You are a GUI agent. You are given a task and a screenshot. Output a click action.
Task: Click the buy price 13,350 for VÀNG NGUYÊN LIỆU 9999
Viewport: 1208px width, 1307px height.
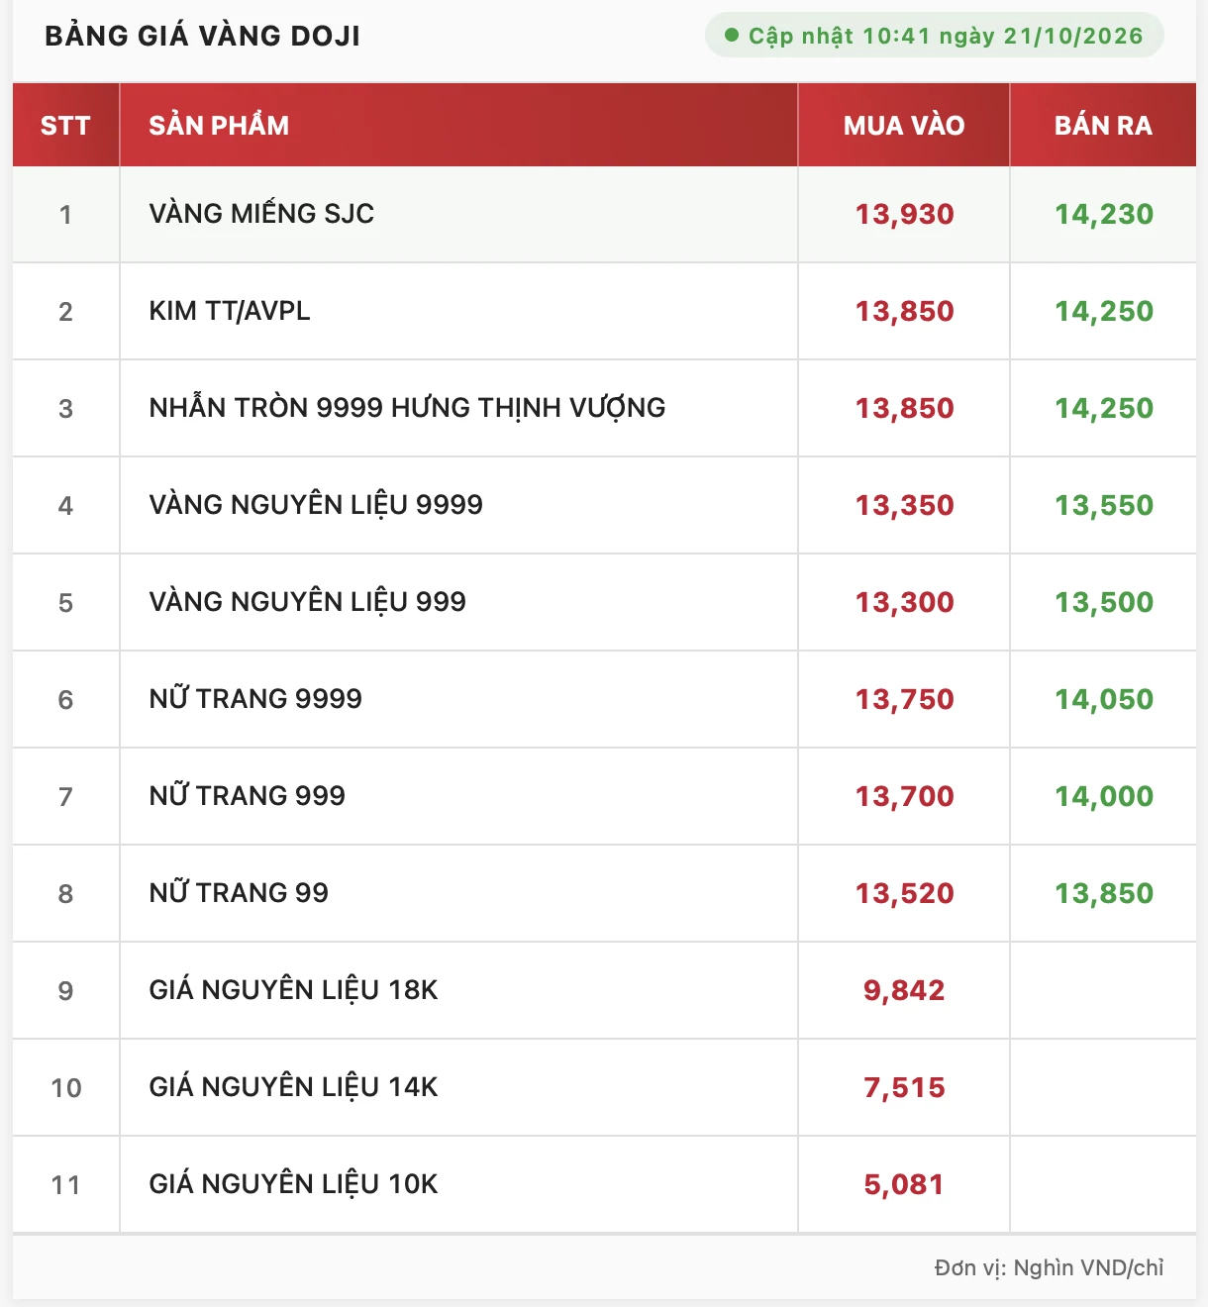click(904, 506)
